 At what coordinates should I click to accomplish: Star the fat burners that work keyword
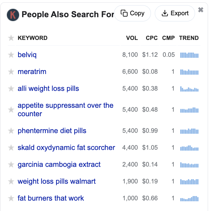(11, 198)
